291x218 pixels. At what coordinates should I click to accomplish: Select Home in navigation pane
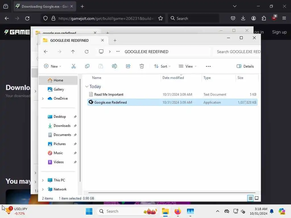pos(58,80)
